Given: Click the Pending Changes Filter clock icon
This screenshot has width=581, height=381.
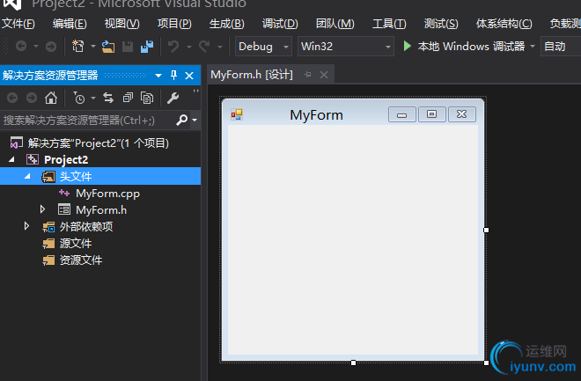Looking at the screenshot, I should pyautogui.click(x=79, y=98).
